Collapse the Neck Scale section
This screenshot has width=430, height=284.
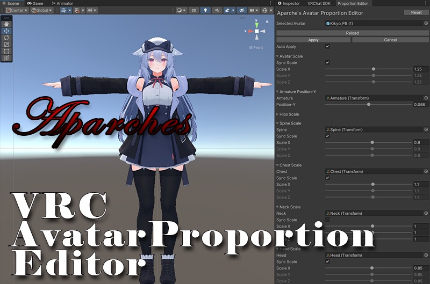[x=277, y=207]
